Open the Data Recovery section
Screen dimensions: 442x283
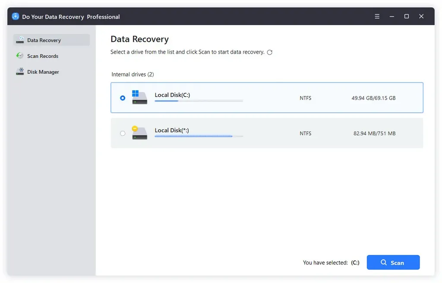pyautogui.click(x=52, y=40)
